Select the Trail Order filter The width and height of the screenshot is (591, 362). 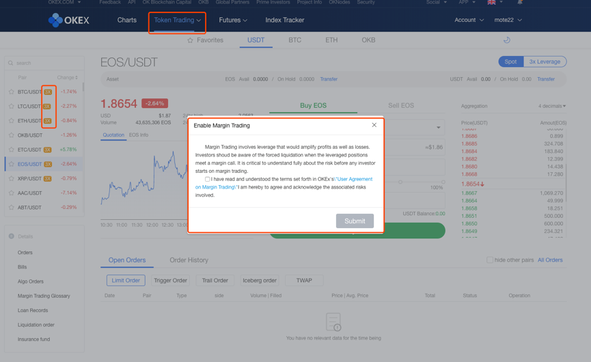[215, 280]
